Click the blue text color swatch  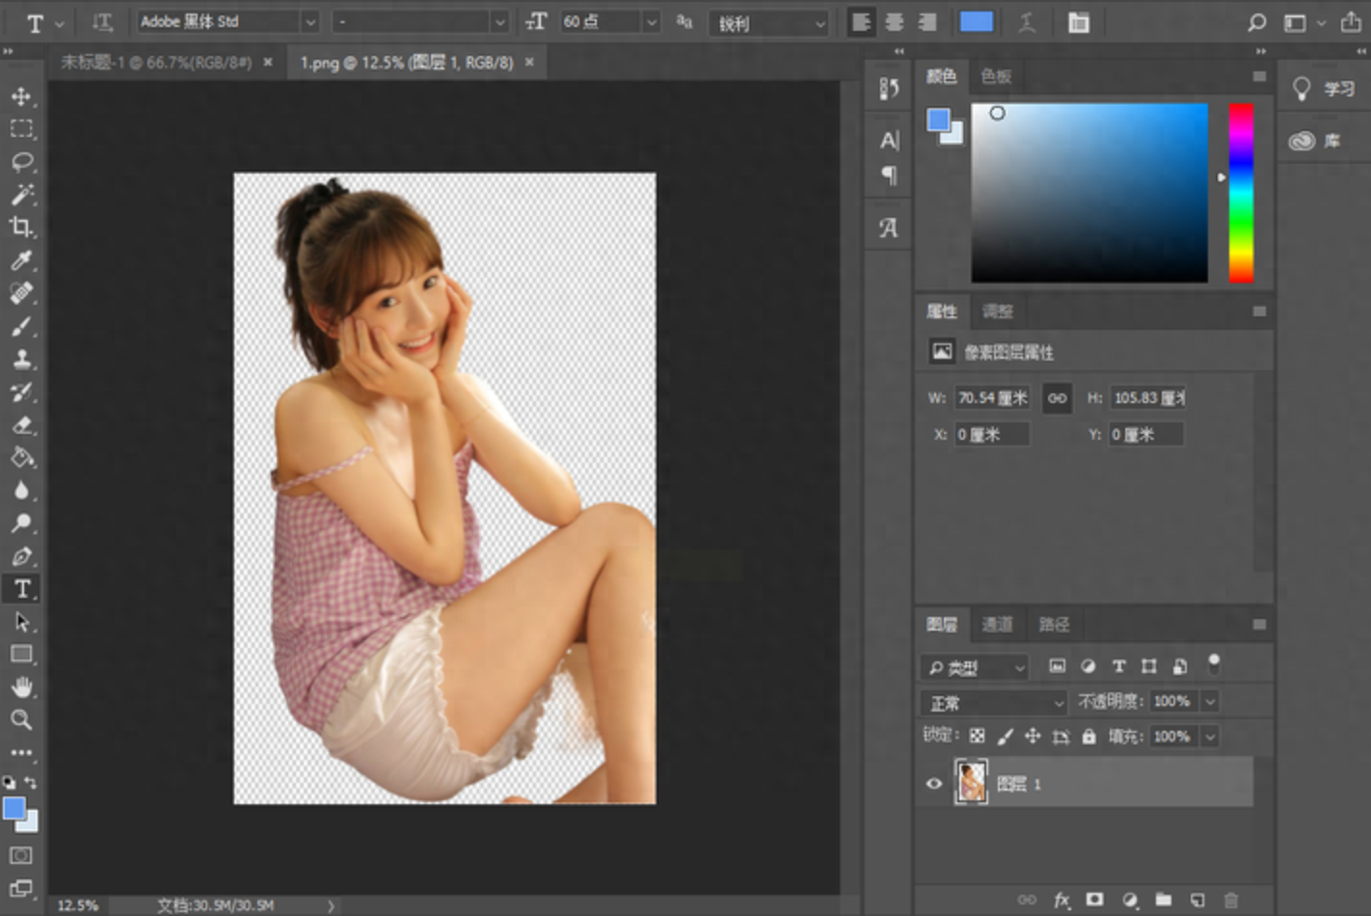pyautogui.click(x=976, y=22)
